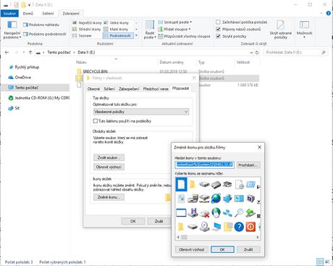Select the blank document icon in the icon list
This screenshot has width=333, height=266.
tap(181, 185)
